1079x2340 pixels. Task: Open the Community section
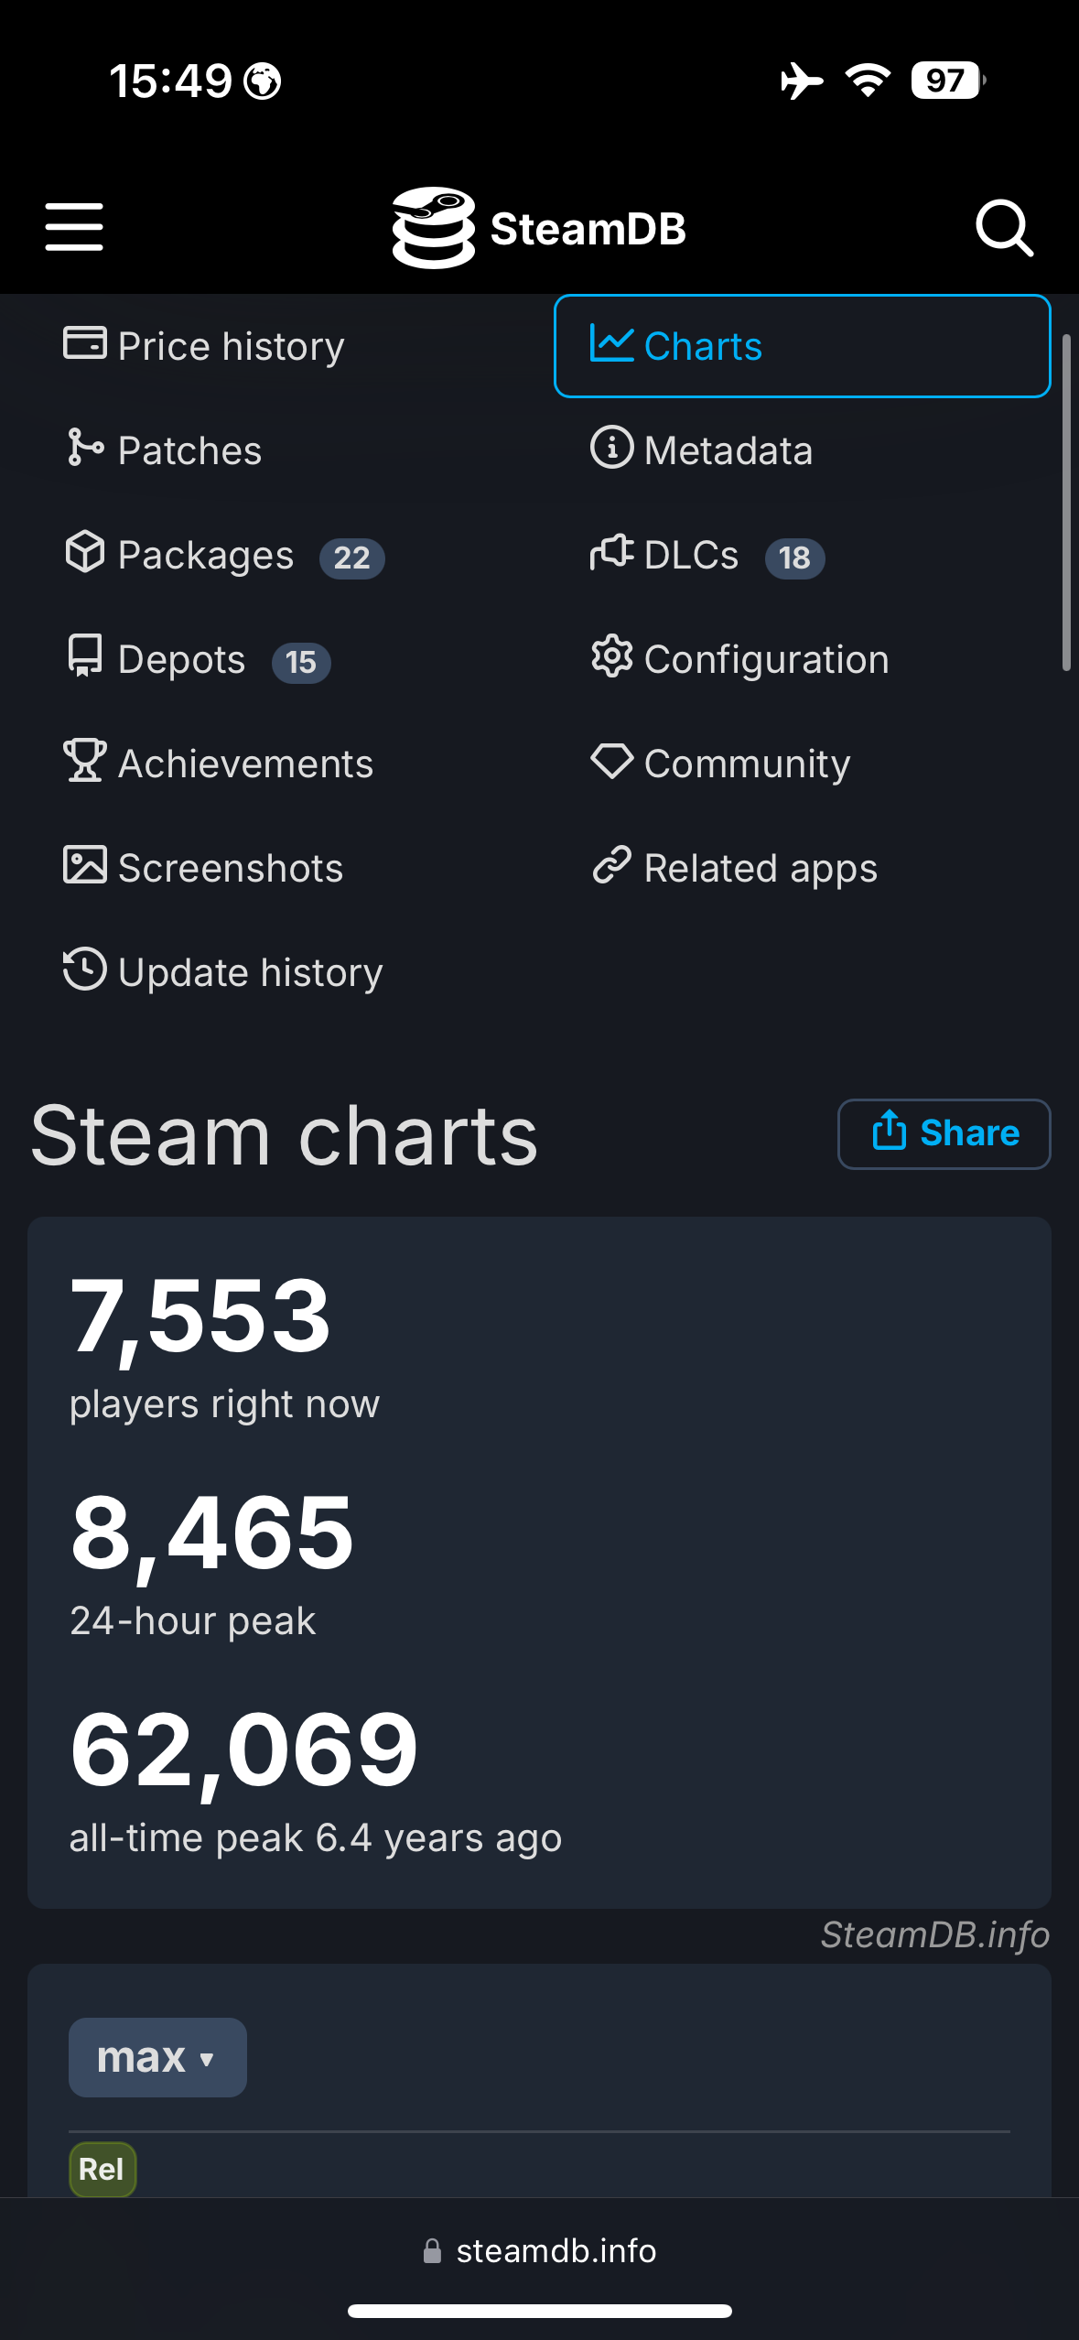pyautogui.click(x=720, y=764)
